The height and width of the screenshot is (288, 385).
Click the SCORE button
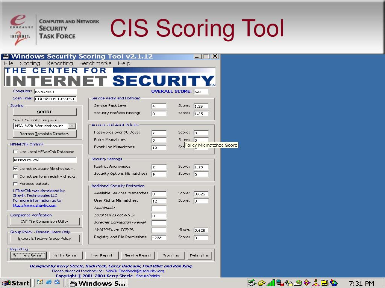(45, 112)
